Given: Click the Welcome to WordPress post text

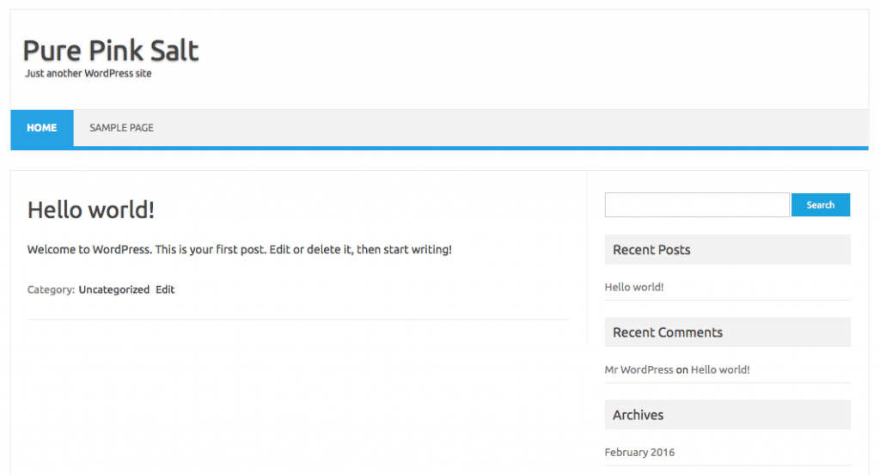Looking at the screenshot, I should (x=240, y=250).
